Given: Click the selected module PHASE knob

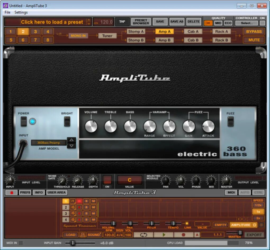Looking at the screenshot, I should tap(196, 180).
